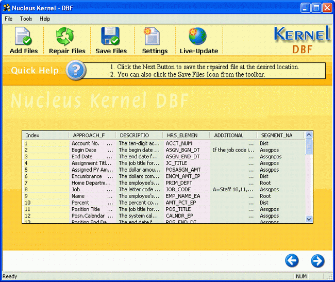
Task: Click the 'Ready' status bar text
Action: (10, 276)
